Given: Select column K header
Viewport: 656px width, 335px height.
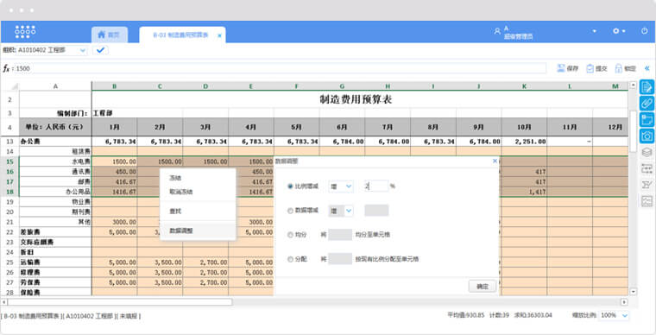Looking at the screenshot, I should tap(524, 86).
